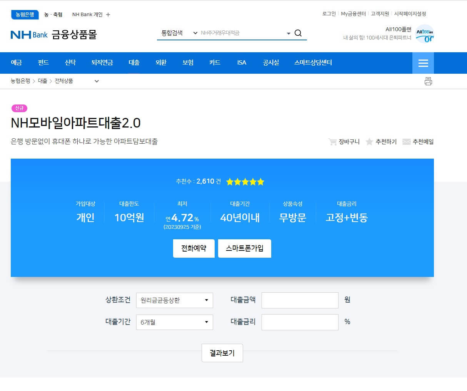This screenshot has height=391, width=467.
Task: Click the 무방문 product attribute value
Action: tap(293, 218)
